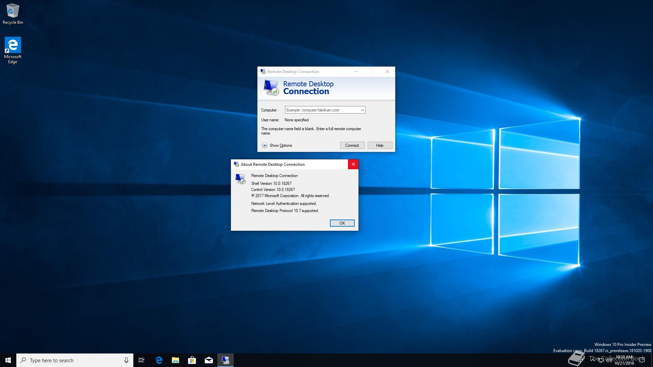
Task: Click the Help button
Action: [380, 145]
